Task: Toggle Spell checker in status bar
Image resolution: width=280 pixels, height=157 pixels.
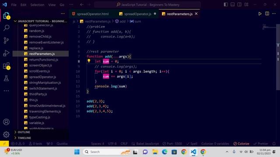Action: point(192,143)
